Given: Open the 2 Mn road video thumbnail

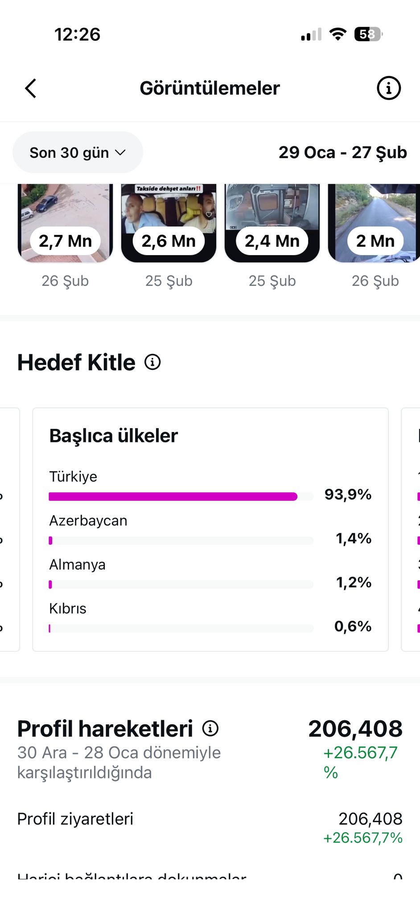Looking at the screenshot, I should coord(375,223).
